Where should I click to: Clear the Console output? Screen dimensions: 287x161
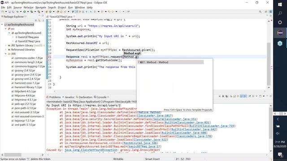(x=231, y=96)
